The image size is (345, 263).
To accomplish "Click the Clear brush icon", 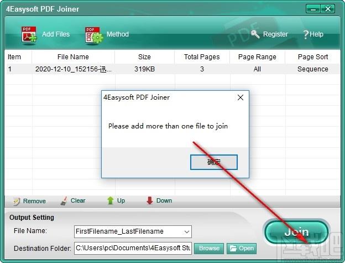I will pyautogui.click(x=64, y=201).
